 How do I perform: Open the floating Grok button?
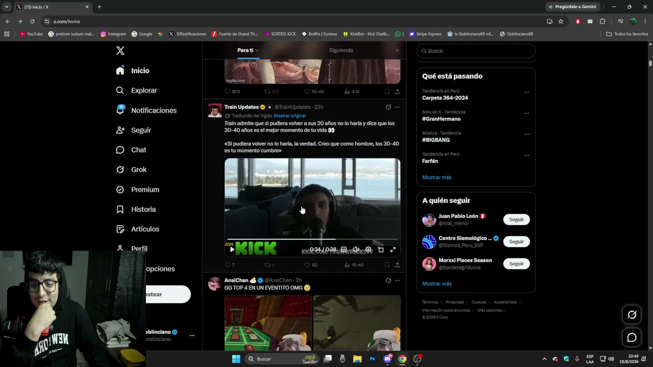(x=632, y=314)
